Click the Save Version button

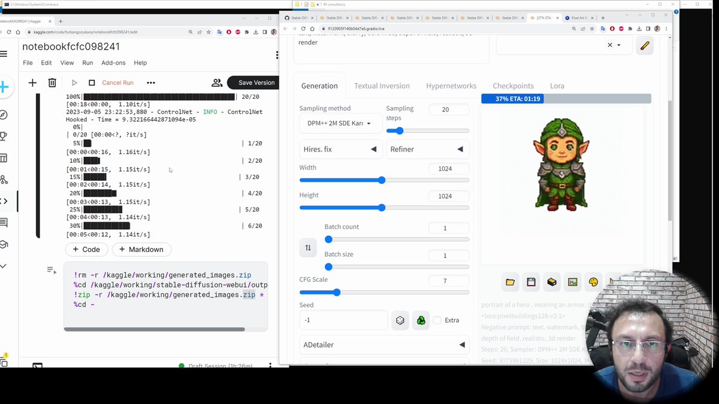coord(256,83)
